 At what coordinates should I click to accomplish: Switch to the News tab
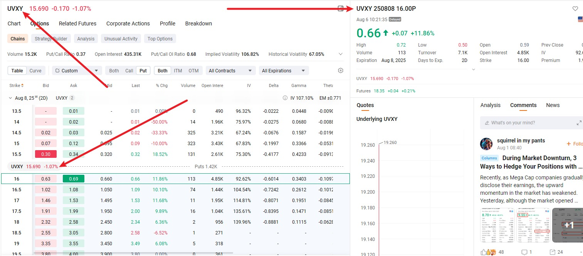tap(553, 105)
